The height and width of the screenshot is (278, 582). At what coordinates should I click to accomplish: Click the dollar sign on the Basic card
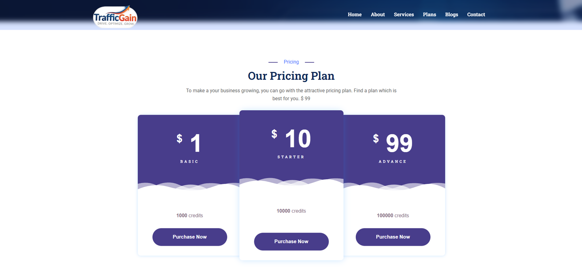point(179,138)
